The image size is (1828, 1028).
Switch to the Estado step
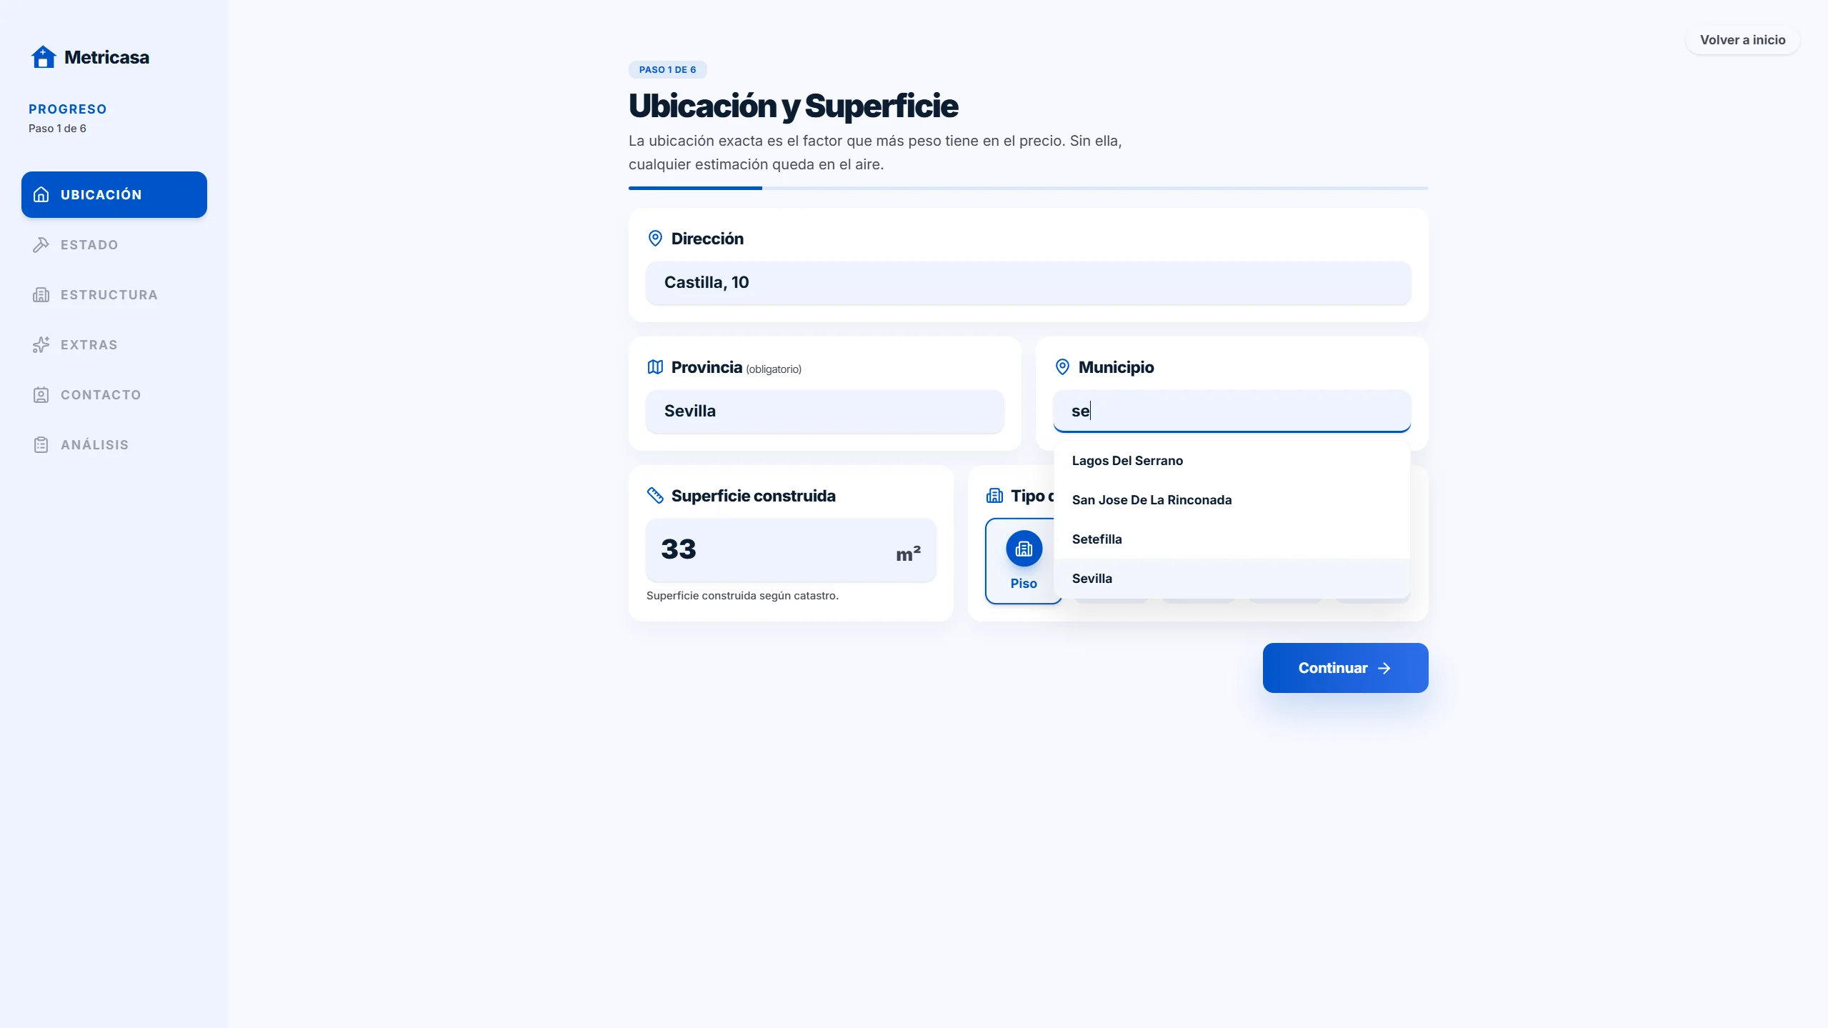pyautogui.click(x=89, y=244)
